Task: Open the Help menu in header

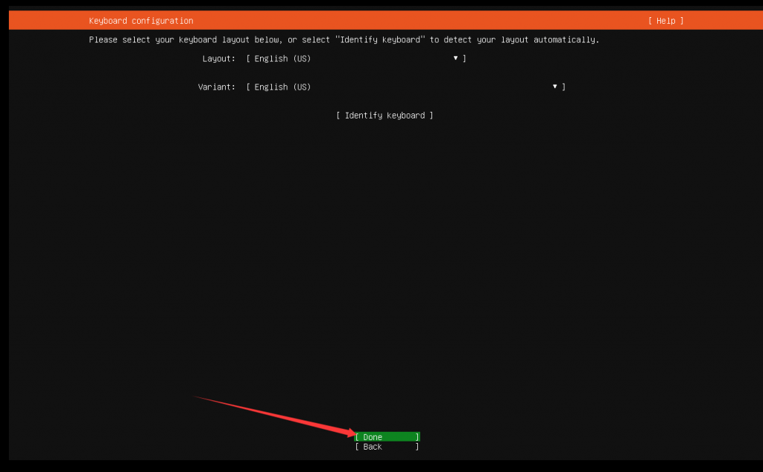Action: tap(665, 21)
